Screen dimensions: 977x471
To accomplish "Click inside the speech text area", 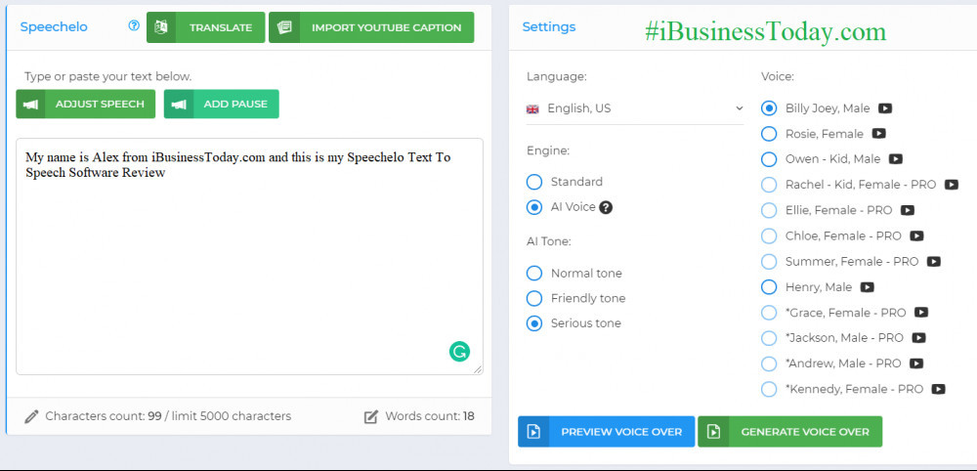I will (249, 256).
